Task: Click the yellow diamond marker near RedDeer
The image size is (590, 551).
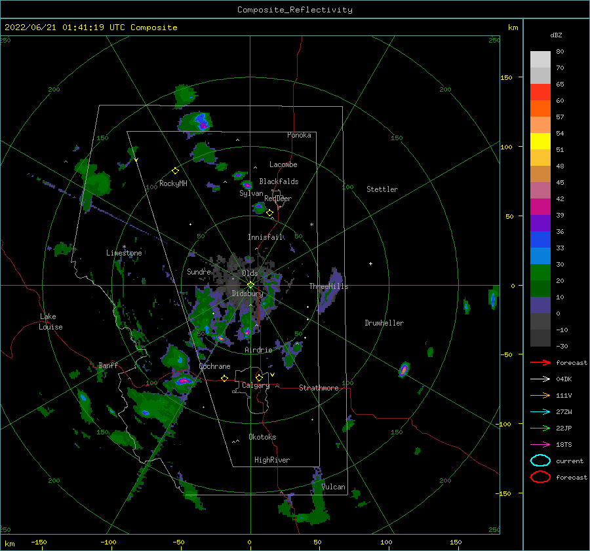Action: click(269, 213)
